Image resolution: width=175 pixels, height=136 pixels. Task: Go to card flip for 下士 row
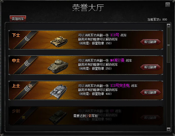(150, 42)
